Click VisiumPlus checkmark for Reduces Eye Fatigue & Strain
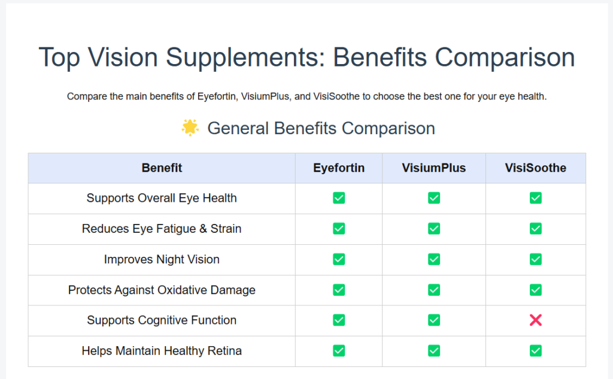Image resolution: width=613 pixels, height=379 pixels. click(434, 228)
